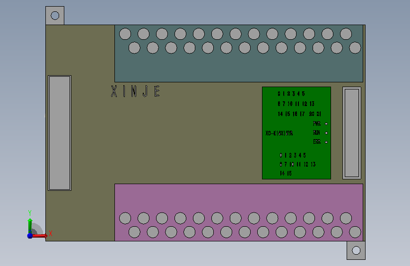
Task: Select the engraved XINJE logo text
Action: point(135,91)
